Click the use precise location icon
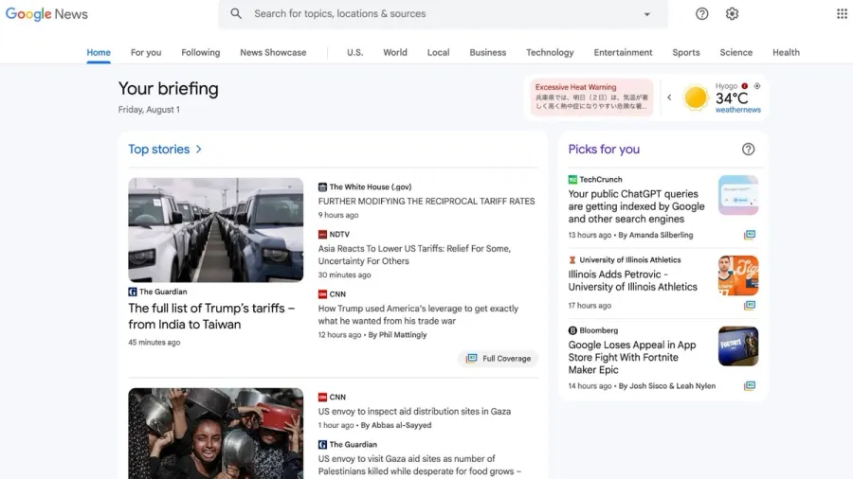Image resolution: width=853 pixels, height=479 pixels. point(756,86)
